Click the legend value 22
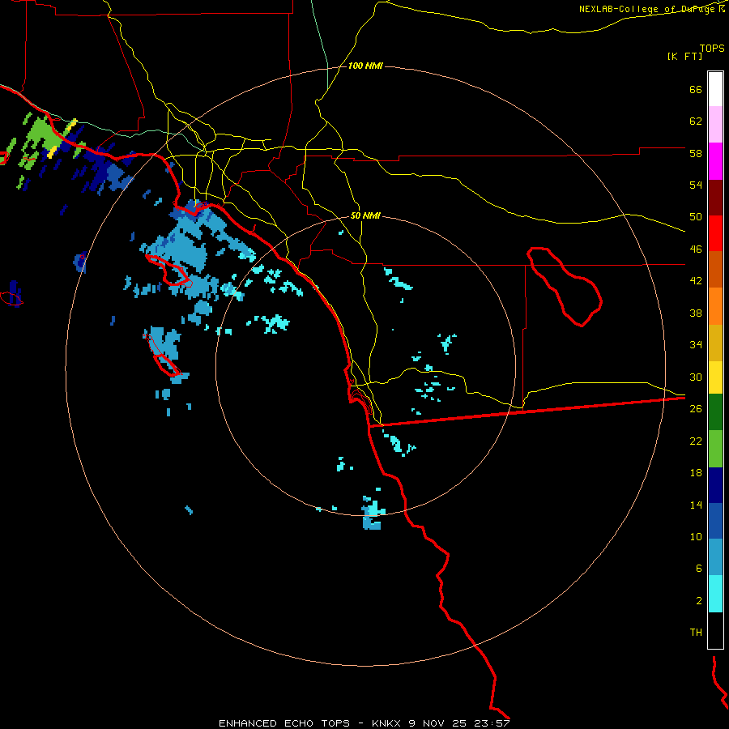This screenshot has height=729, width=729. tap(696, 441)
